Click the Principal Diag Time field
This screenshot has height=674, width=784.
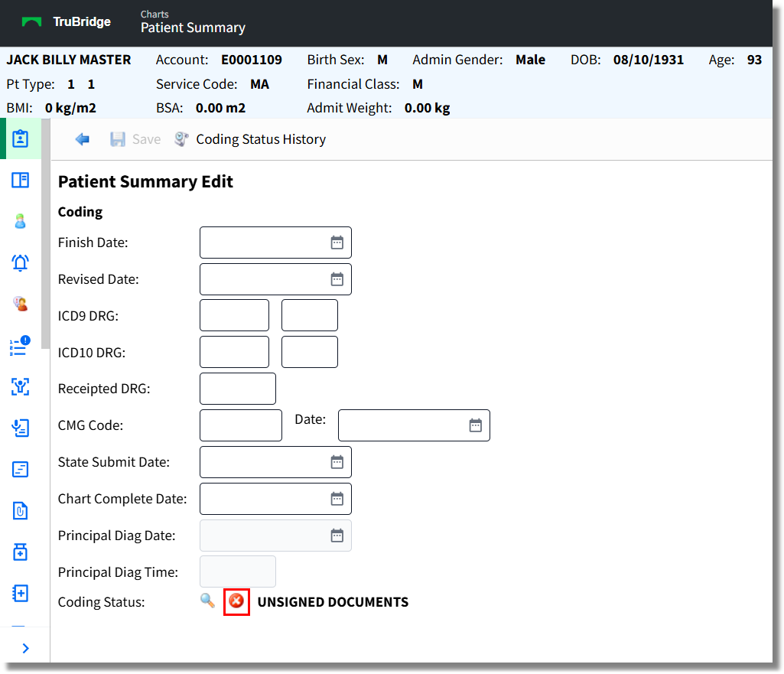pos(238,571)
